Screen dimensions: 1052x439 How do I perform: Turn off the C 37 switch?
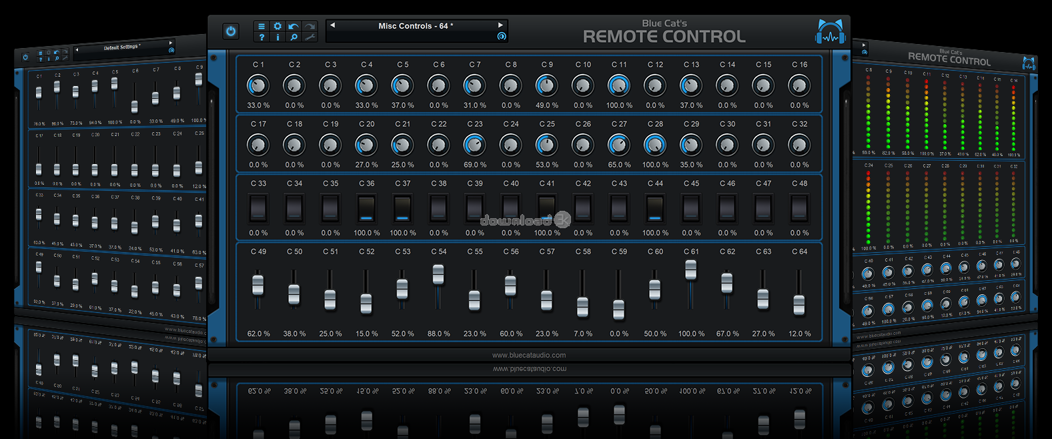pyautogui.click(x=402, y=208)
